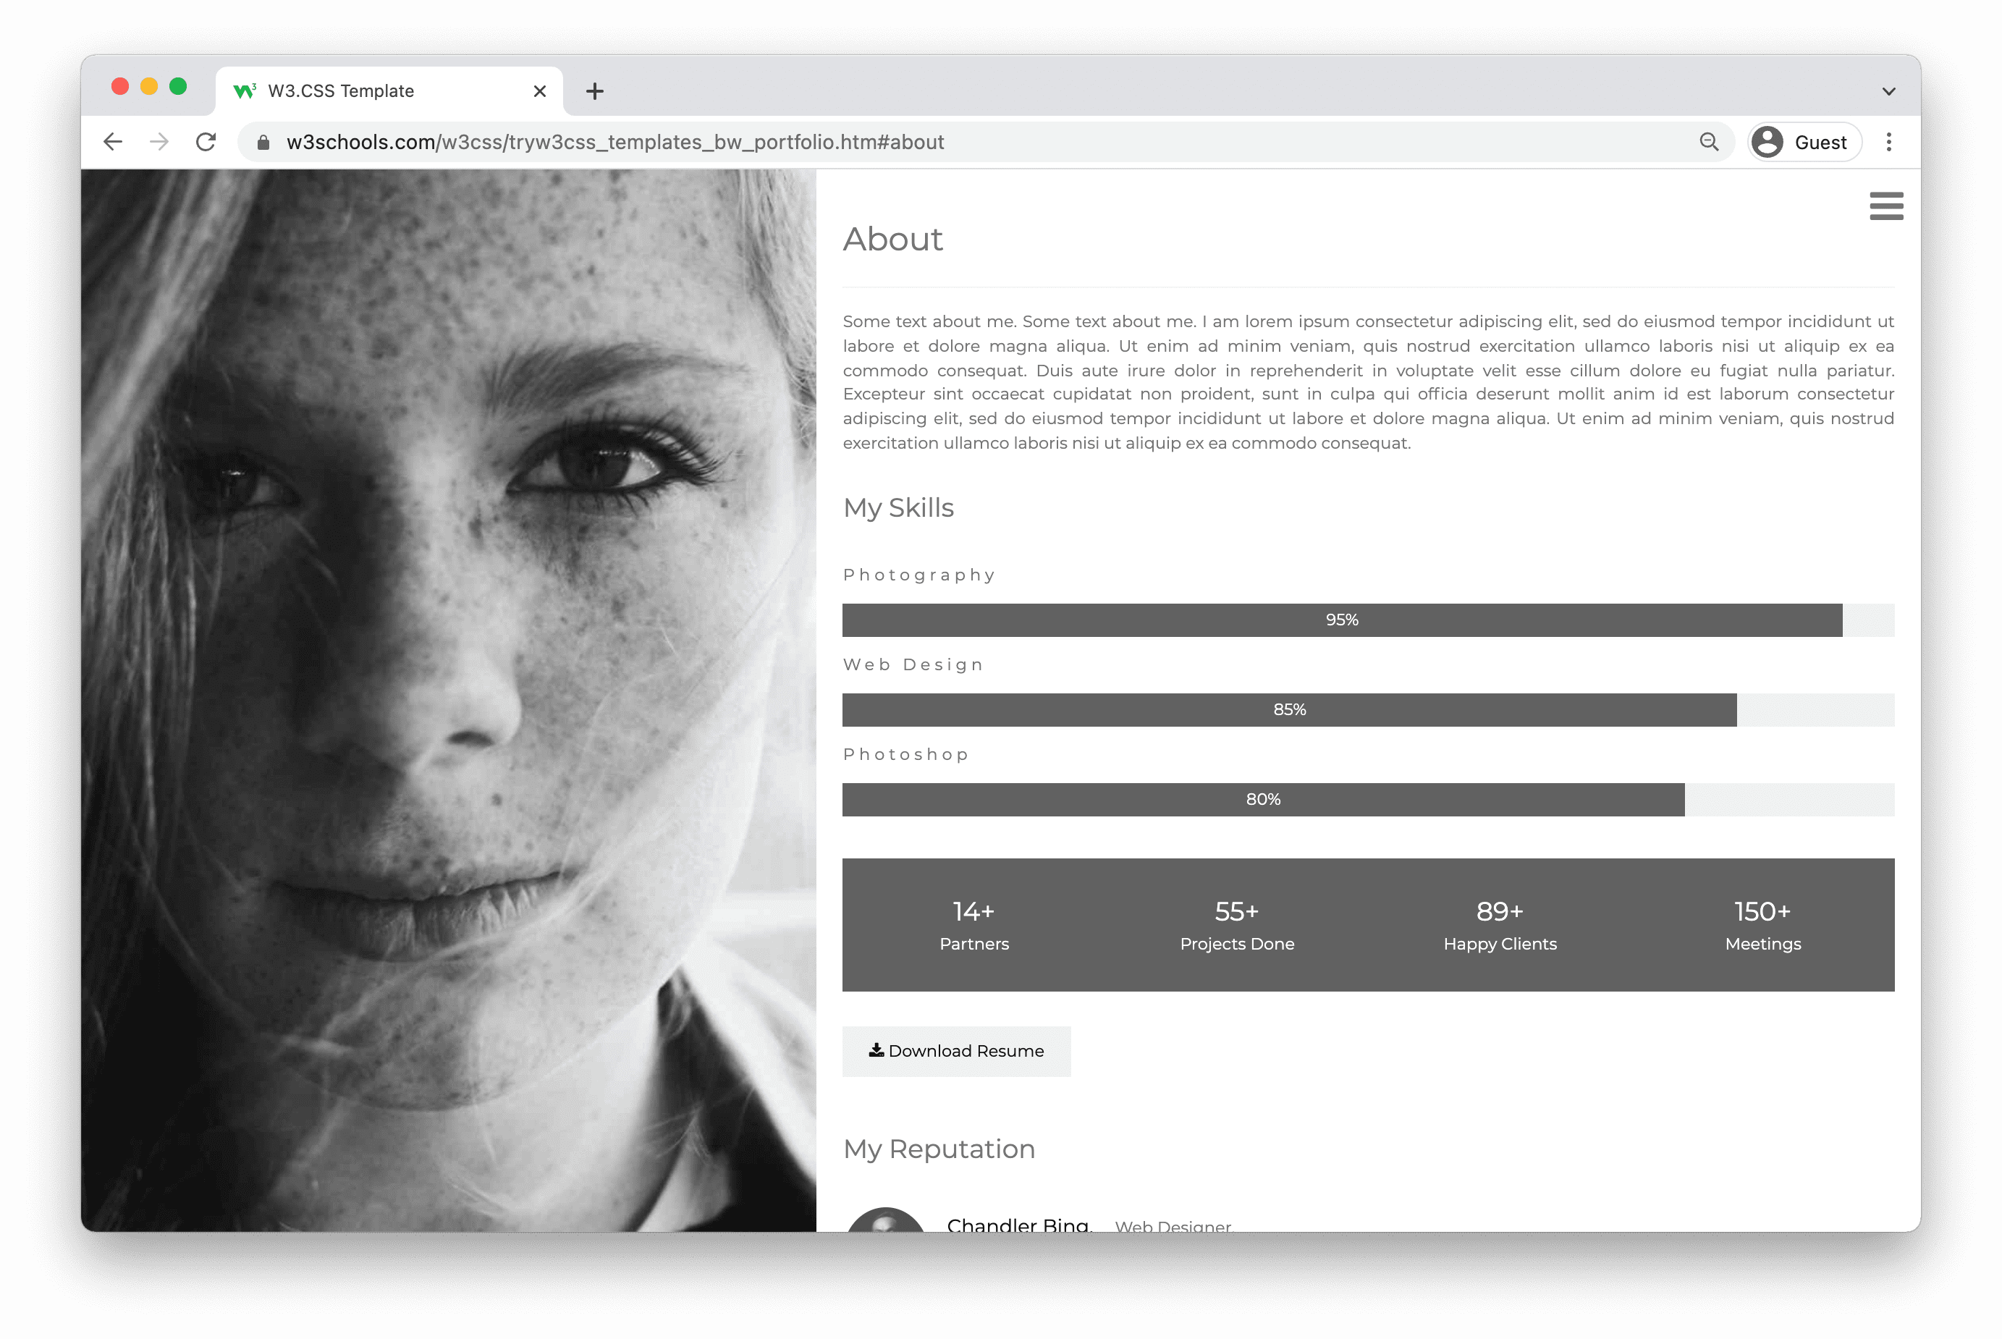Click the reload page icon
This screenshot has height=1339, width=2002.
(208, 142)
